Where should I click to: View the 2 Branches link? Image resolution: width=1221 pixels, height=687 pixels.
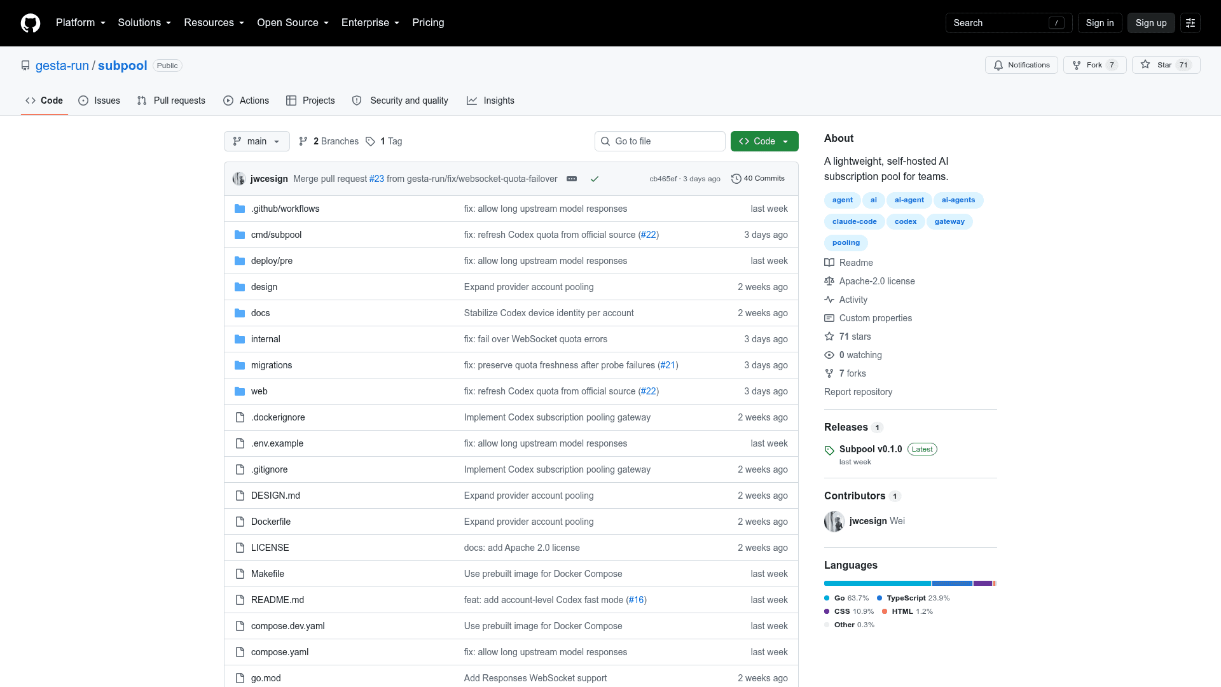point(329,141)
